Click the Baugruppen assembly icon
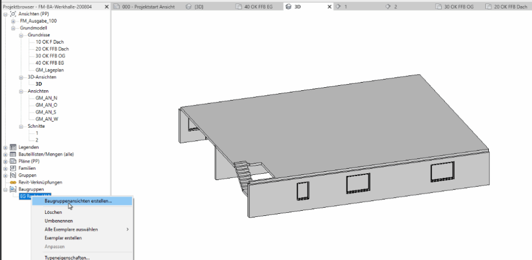This screenshot has width=532, height=260. coord(13,190)
